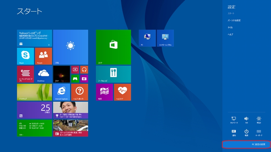
Task: Click the ネットワーク network icon
Action: [x=234, y=120]
